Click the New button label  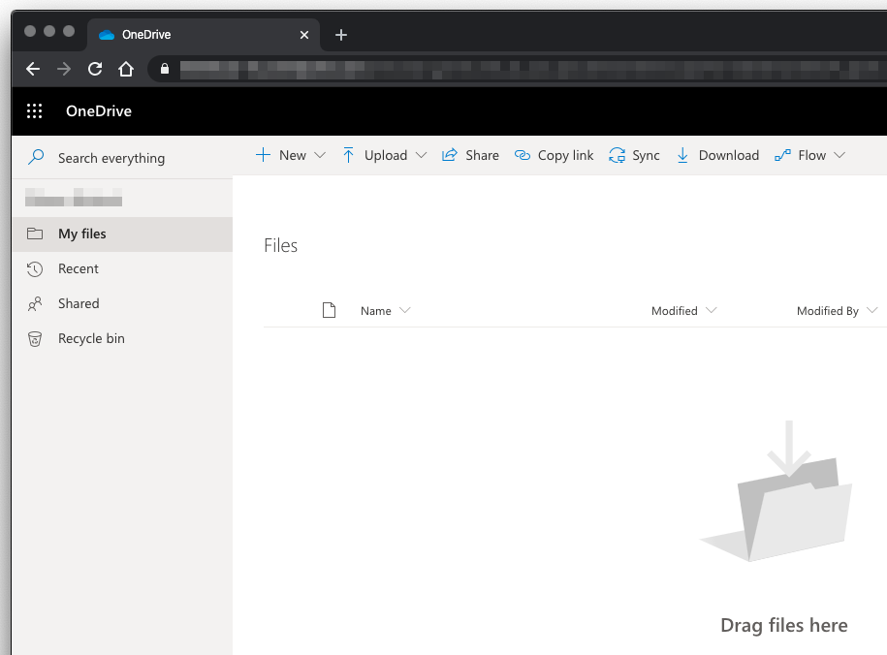pyautogui.click(x=293, y=155)
